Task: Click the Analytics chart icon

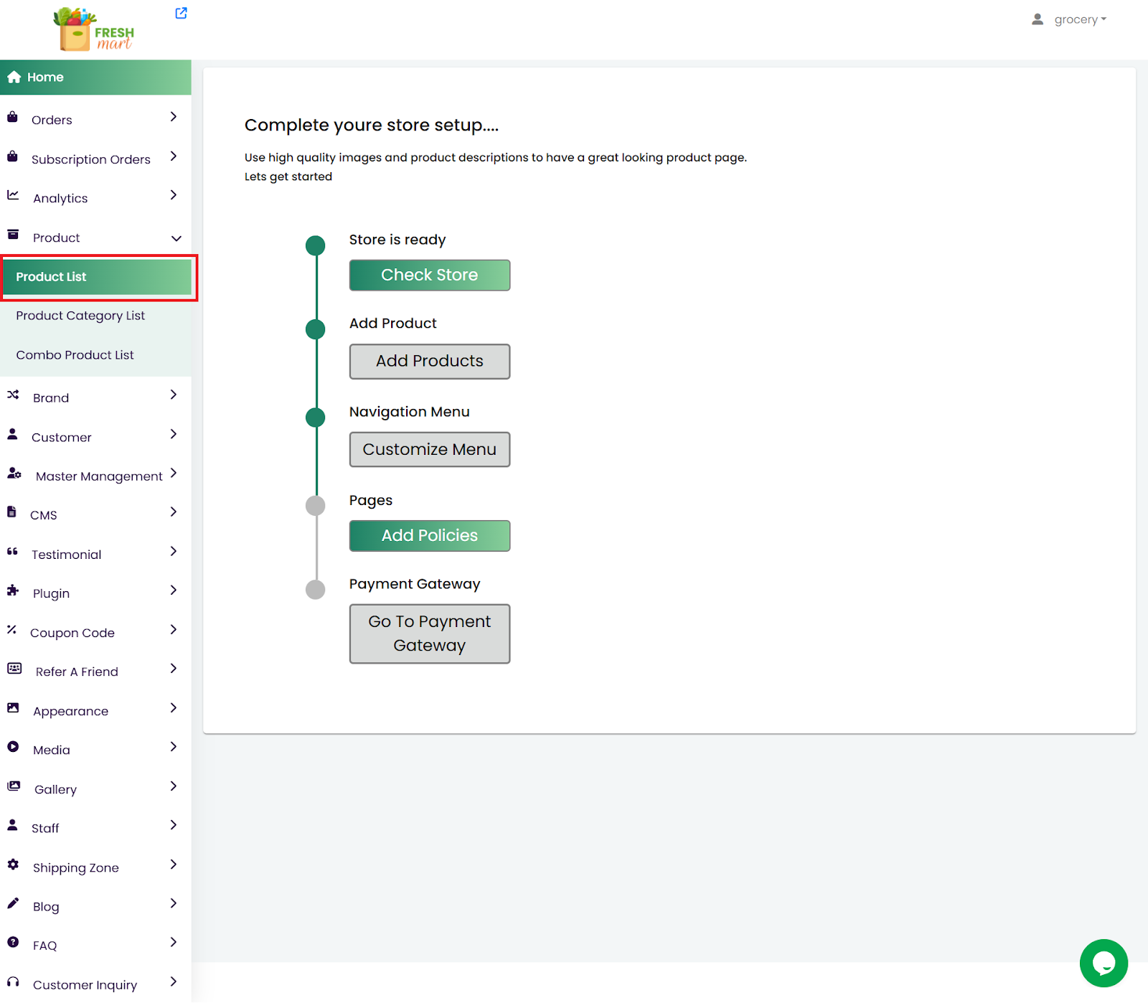Action: coord(13,195)
